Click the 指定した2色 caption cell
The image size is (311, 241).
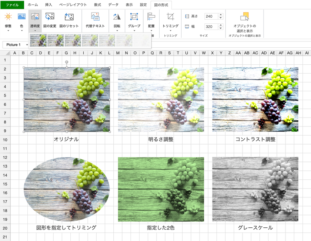tap(161, 228)
